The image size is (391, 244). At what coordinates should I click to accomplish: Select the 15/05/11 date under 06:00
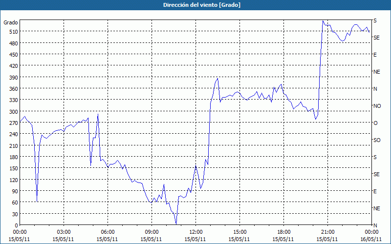point(107,239)
